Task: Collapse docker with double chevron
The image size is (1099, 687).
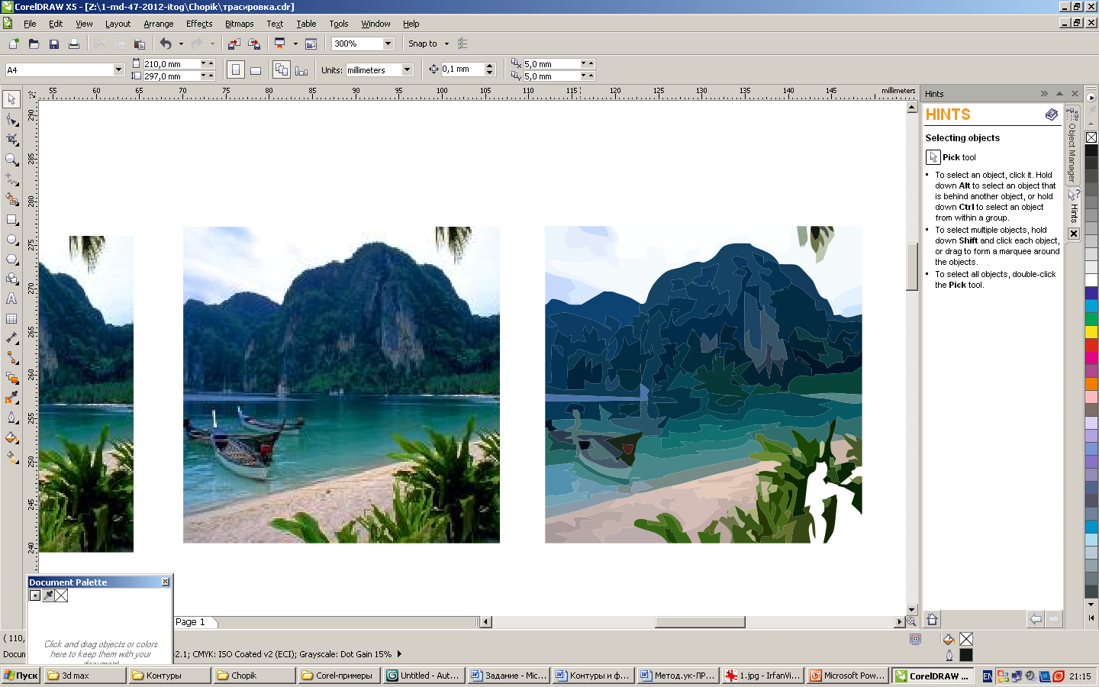Action: pos(1044,93)
